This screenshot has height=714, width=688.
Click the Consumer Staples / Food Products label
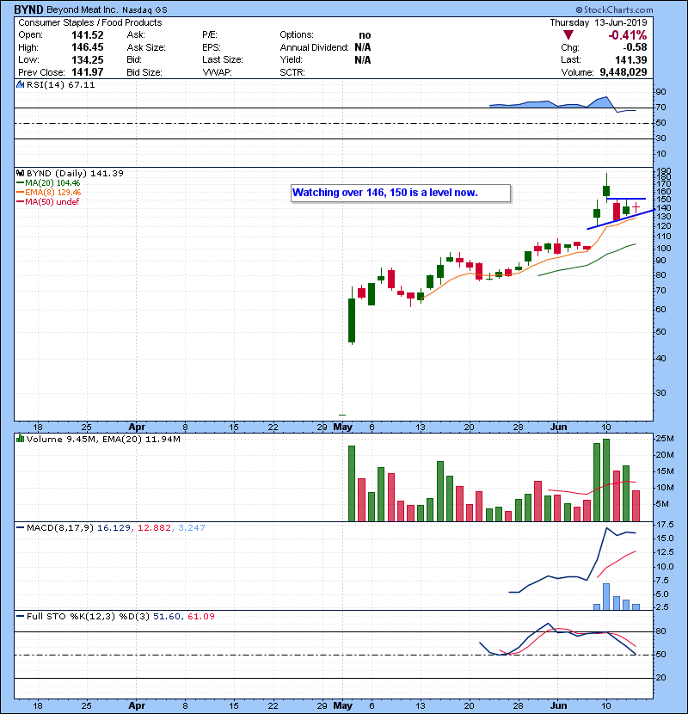[89, 22]
